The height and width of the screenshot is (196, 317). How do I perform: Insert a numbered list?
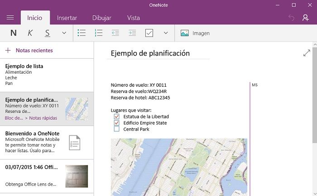click(99, 33)
